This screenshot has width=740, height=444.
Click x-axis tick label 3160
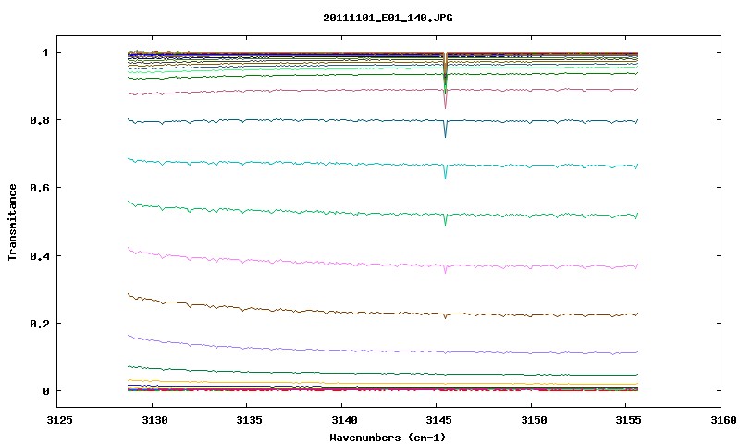723,420
